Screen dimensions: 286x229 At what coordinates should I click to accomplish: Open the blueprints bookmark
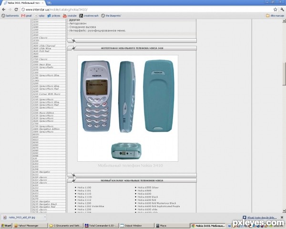point(111,16)
